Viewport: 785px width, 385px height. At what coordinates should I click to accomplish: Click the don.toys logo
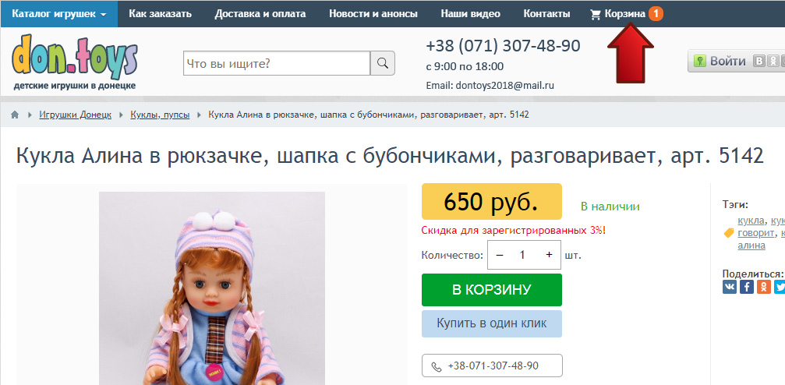[74, 62]
